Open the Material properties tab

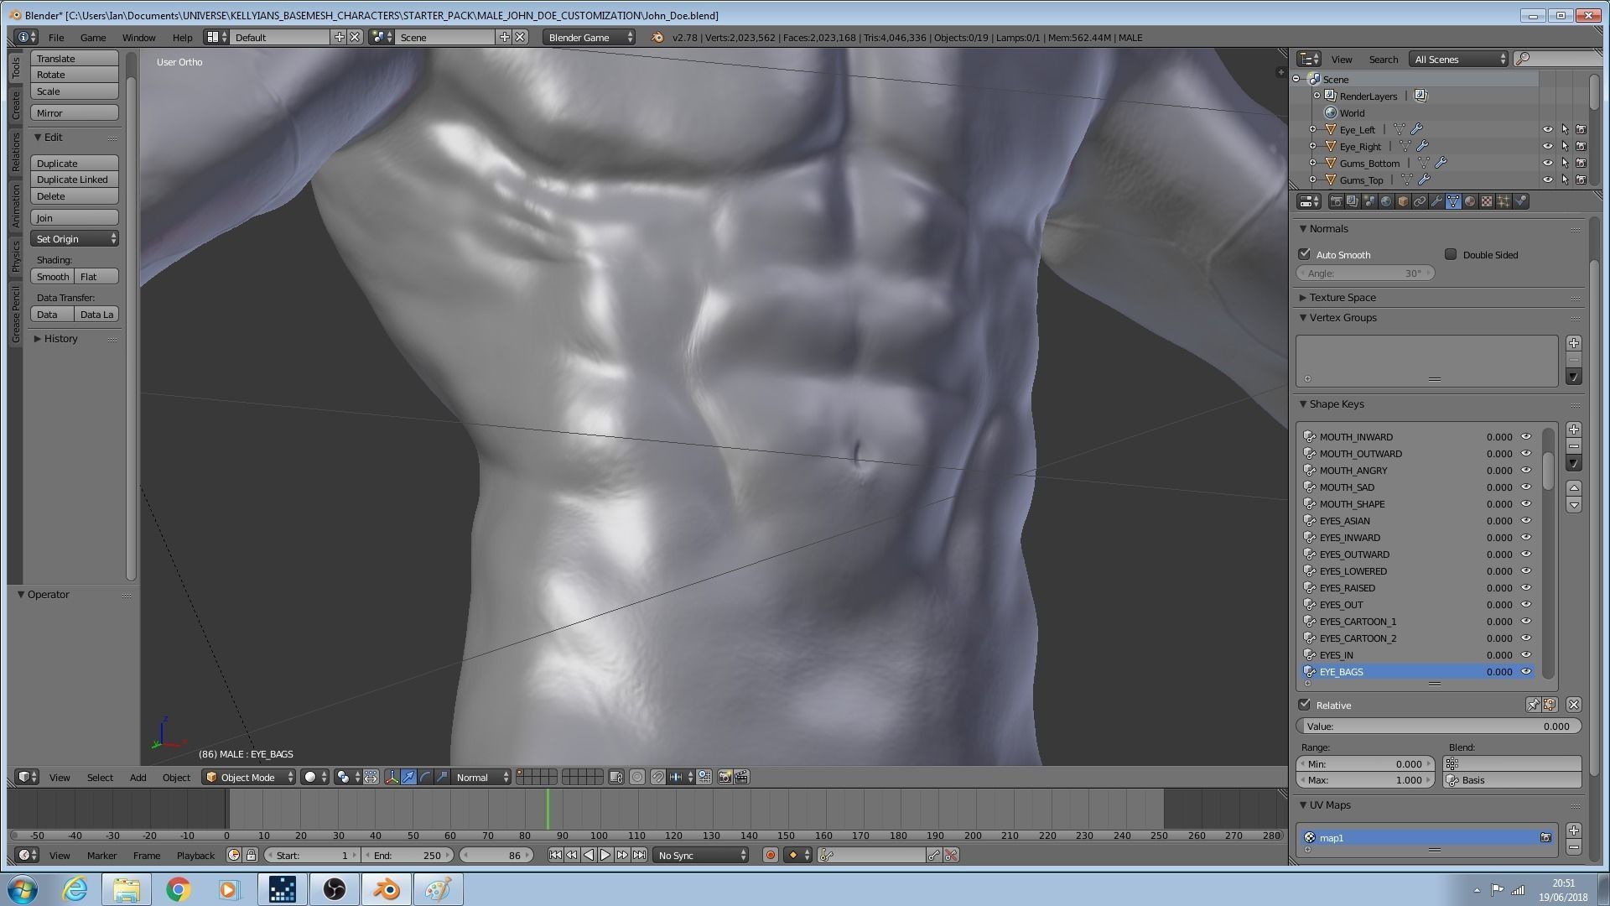pyautogui.click(x=1470, y=201)
